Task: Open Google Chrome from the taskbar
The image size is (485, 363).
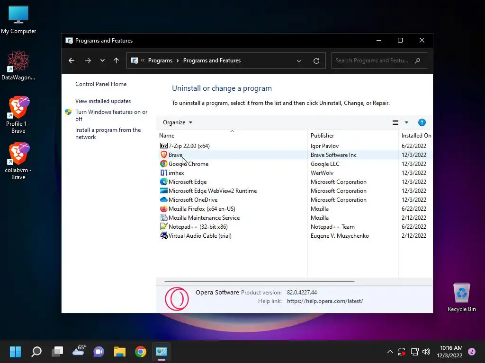Action: click(x=140, y=351)
